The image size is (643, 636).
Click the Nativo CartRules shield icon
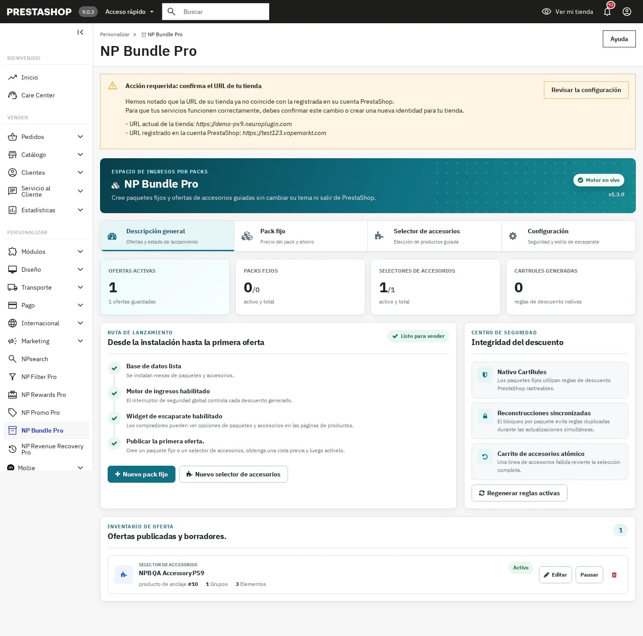485,375
